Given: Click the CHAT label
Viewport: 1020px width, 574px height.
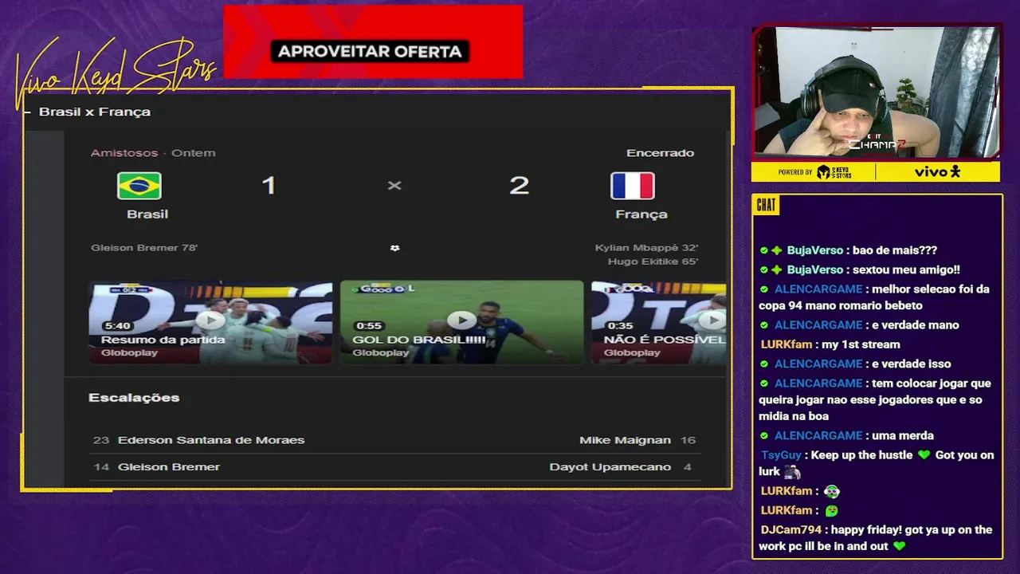Looking at the screenshot, I should (x=766, y=206).
